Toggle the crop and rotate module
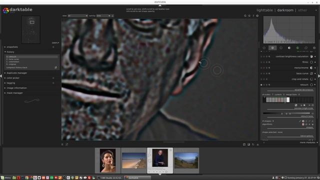The image size is (320, 180). (261, 79)
